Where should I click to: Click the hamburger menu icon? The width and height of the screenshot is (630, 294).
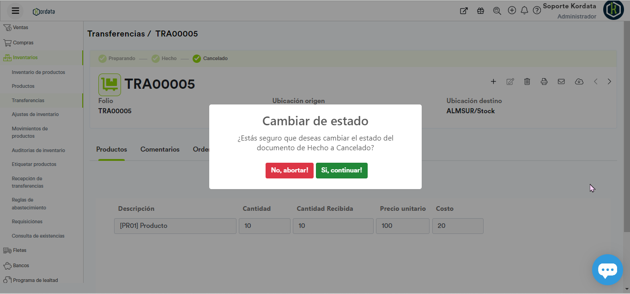(15, 11)
